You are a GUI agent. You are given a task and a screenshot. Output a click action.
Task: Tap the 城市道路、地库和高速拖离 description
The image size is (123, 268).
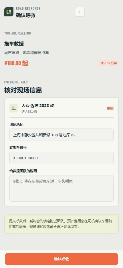pos(27,53)
